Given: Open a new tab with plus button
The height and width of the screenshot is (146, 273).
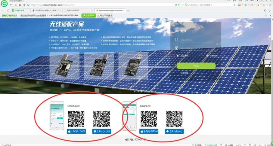Looking at the screenshot, I should coord(128,11).
